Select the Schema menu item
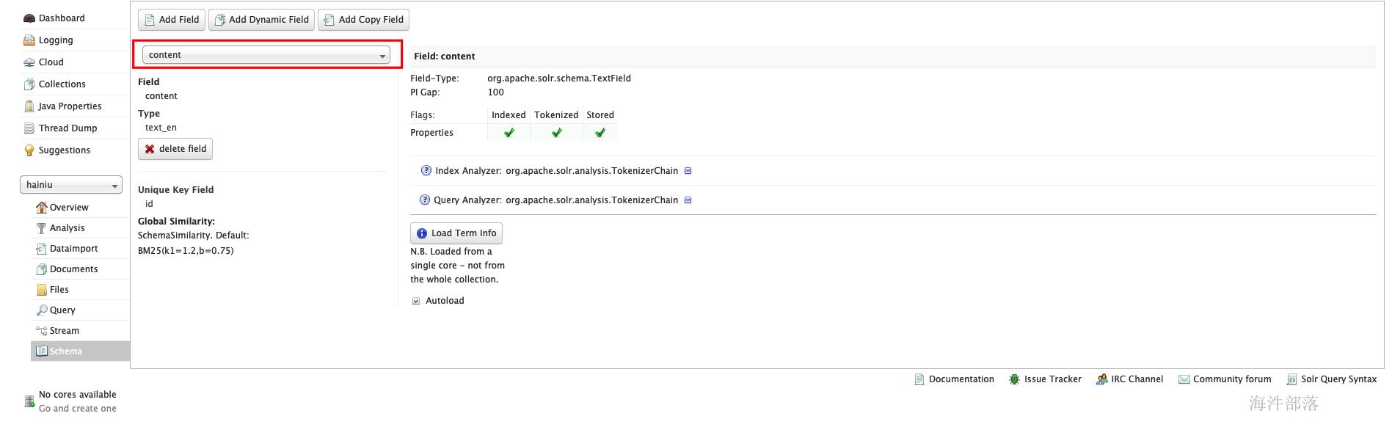The image size is (1392, 438). click(66, 351)
